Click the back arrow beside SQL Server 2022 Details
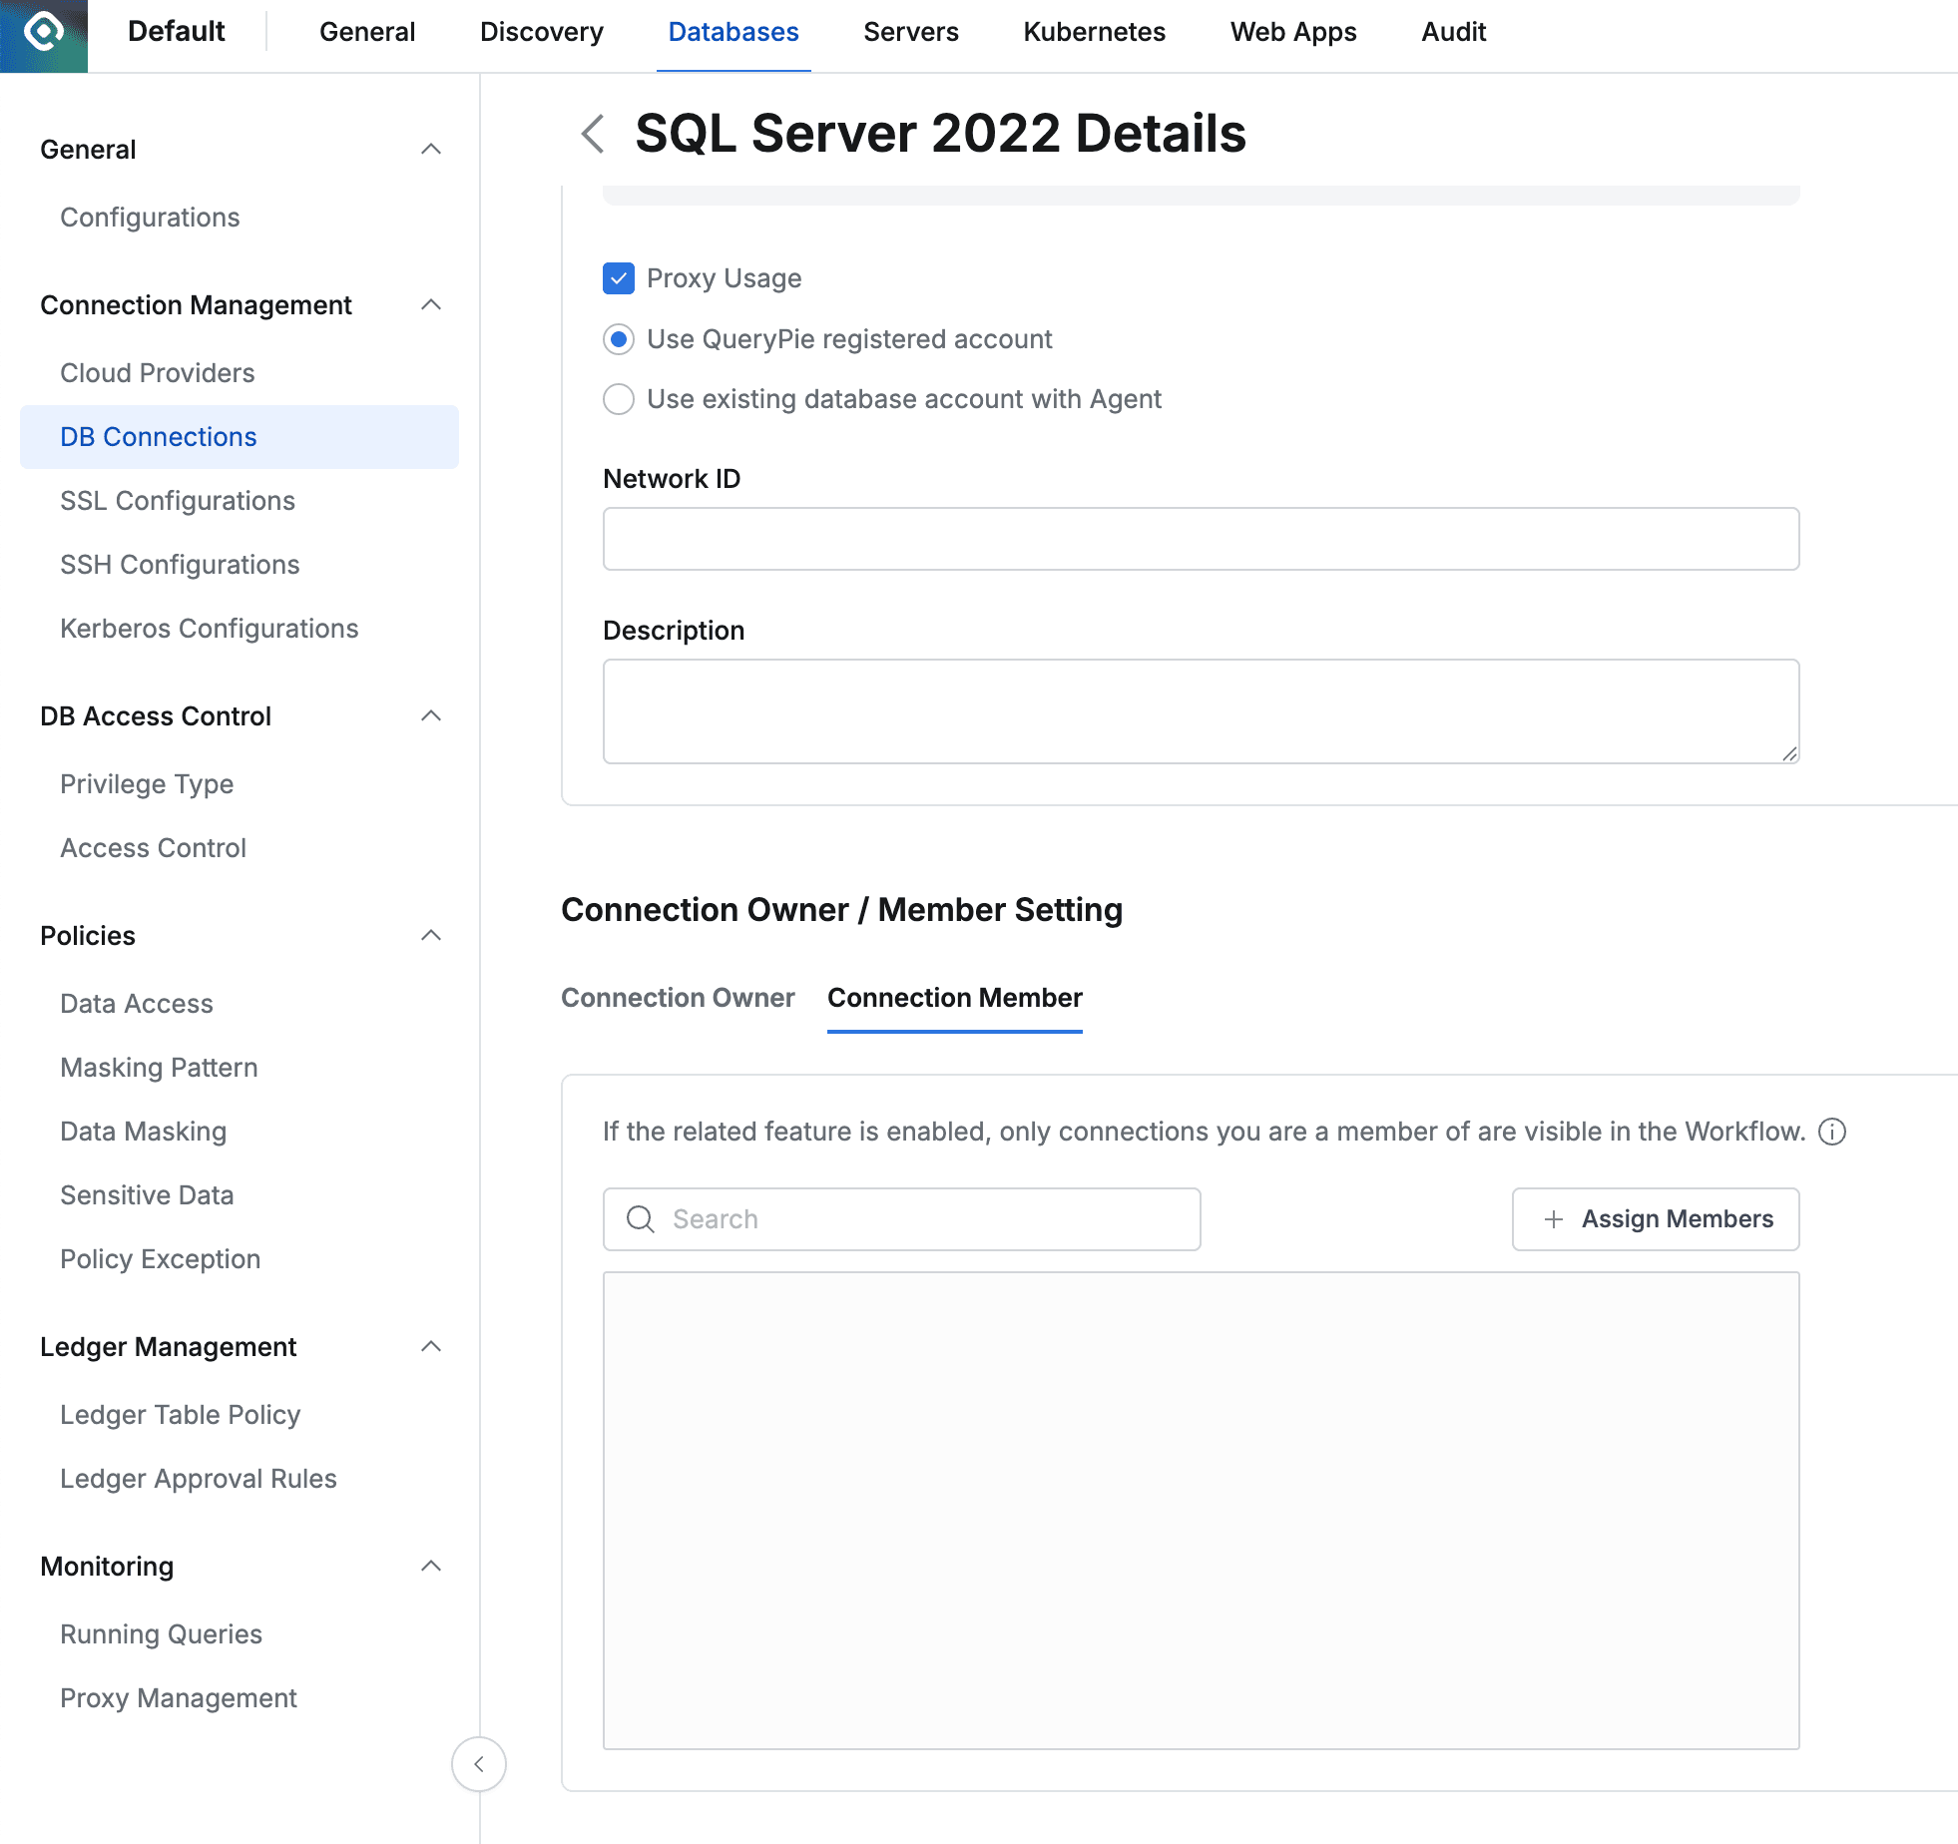 [x=593, y=135]
